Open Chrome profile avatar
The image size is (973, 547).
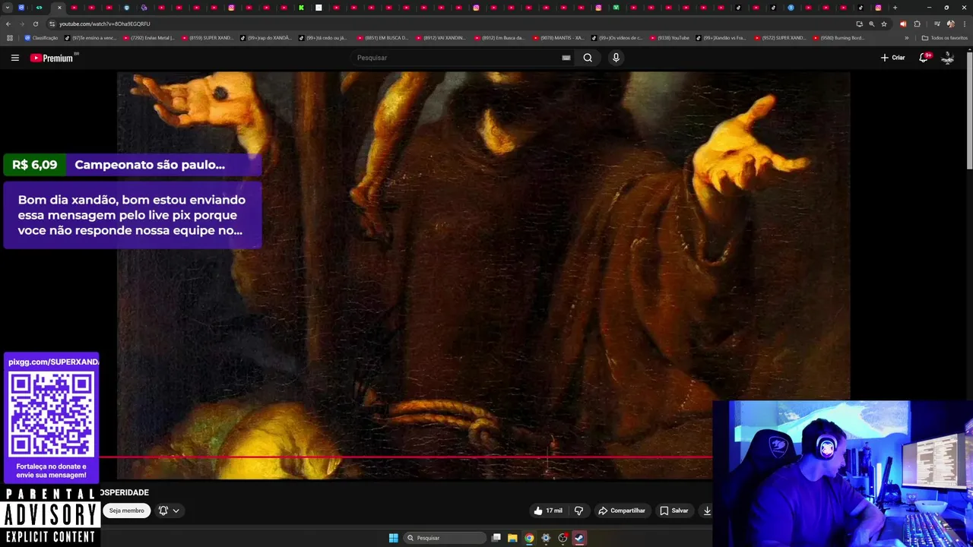tap(950, 24)
